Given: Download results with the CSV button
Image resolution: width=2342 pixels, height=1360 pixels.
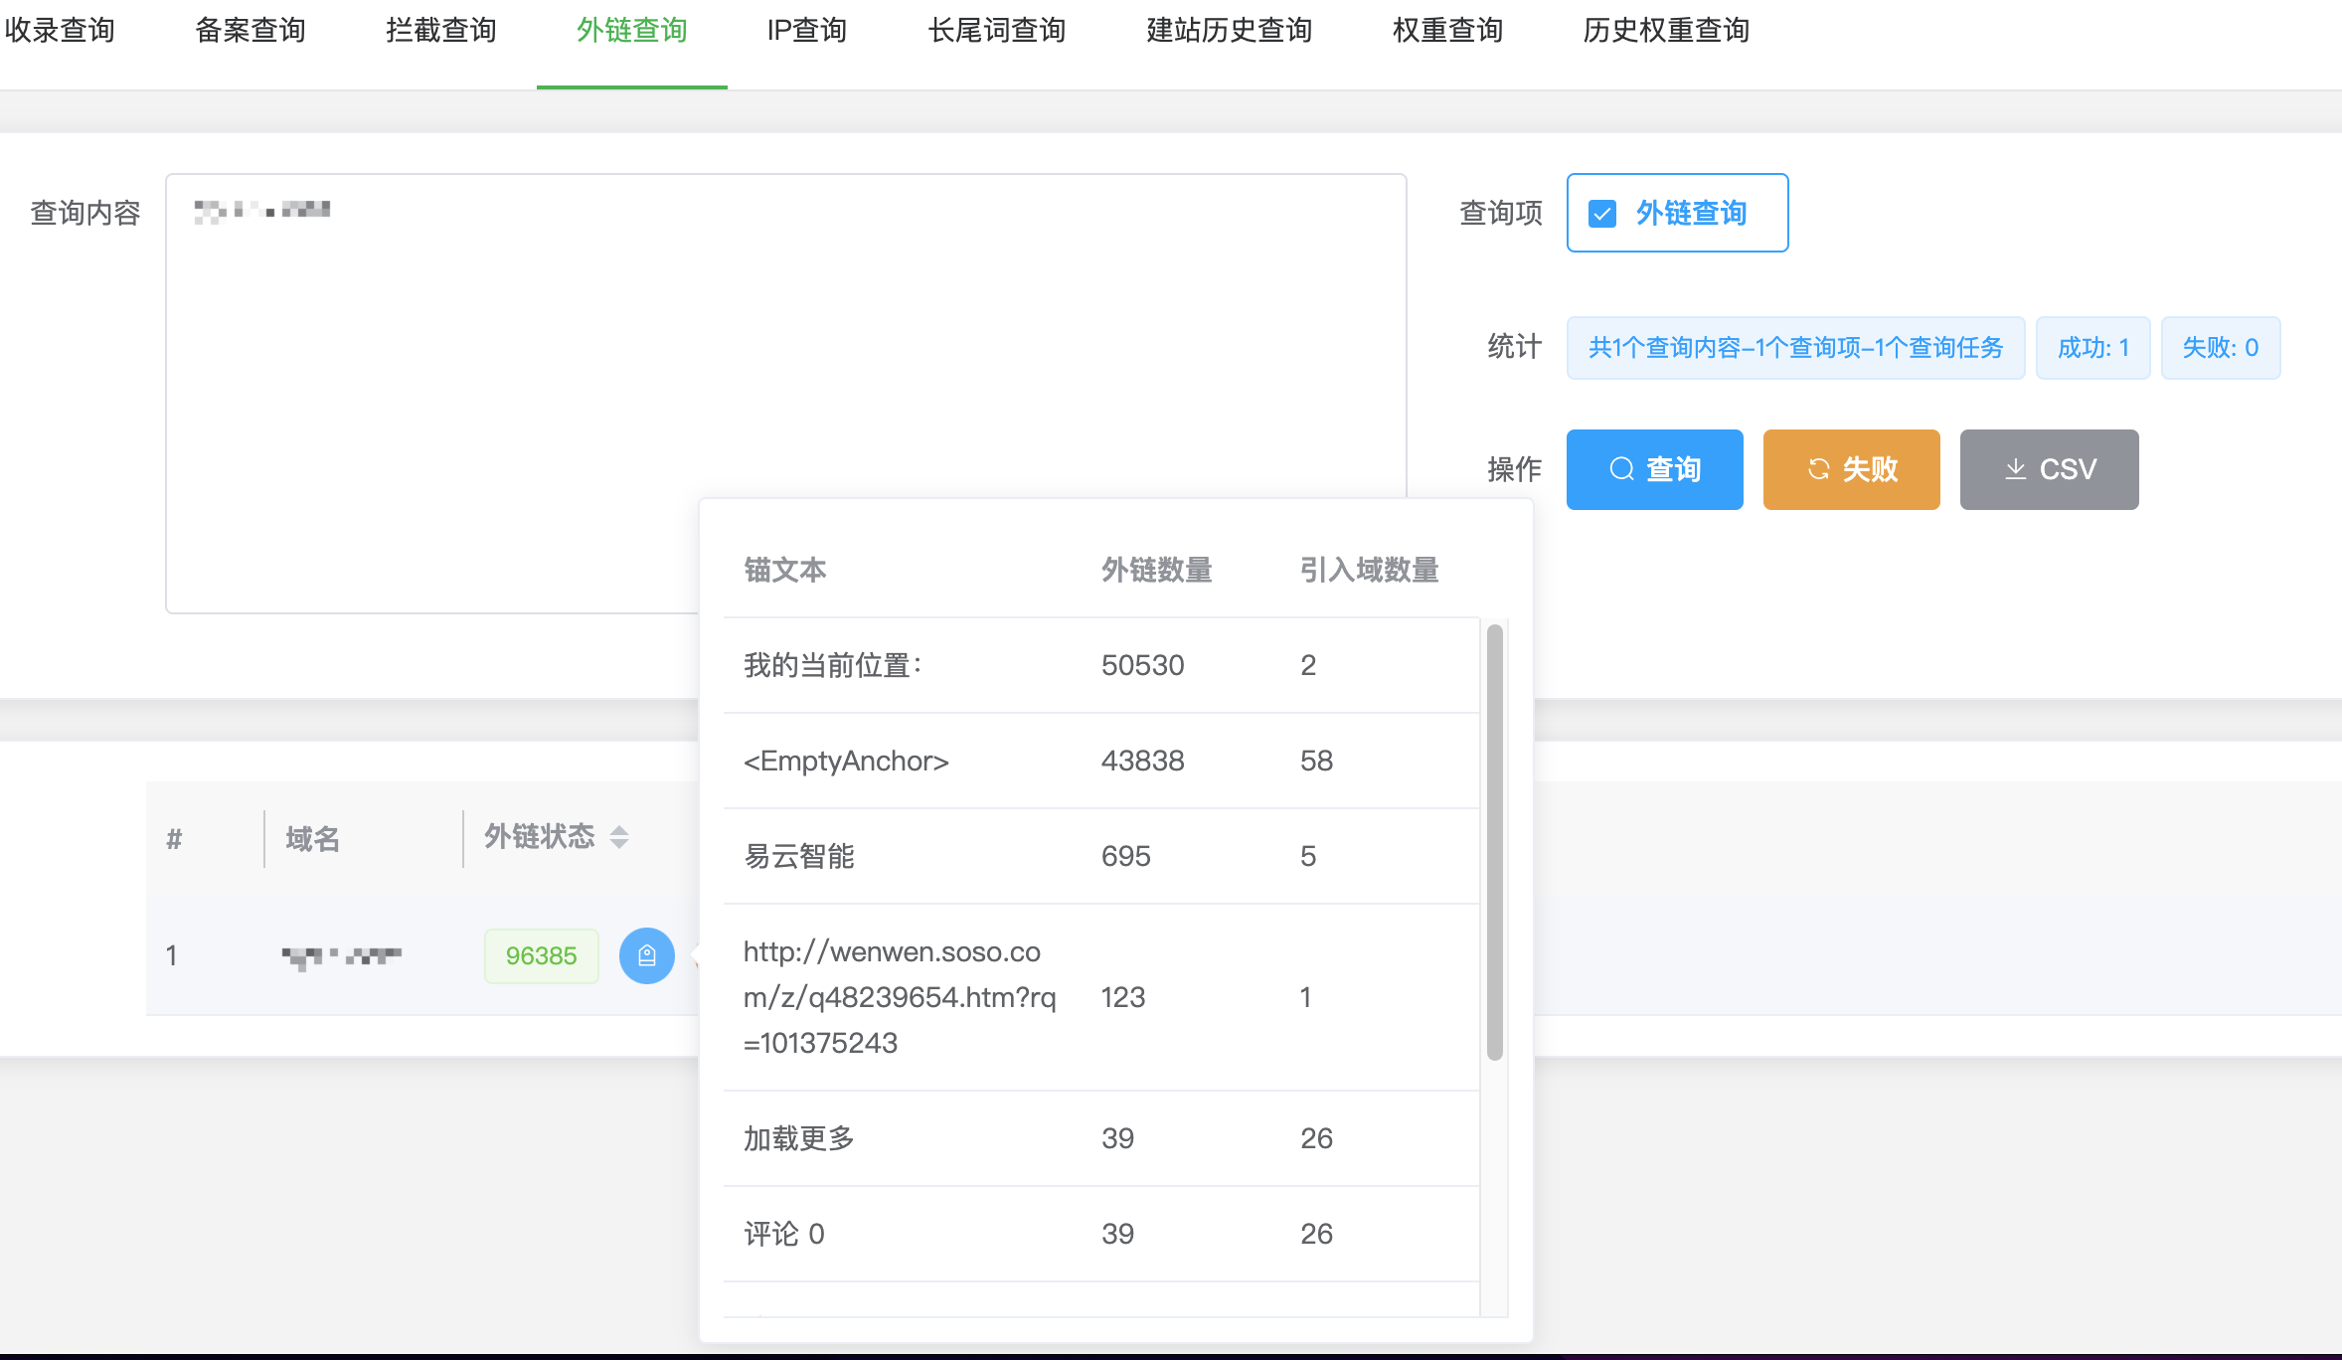Looking at the screenshot, I should (x=2050, y=469).
